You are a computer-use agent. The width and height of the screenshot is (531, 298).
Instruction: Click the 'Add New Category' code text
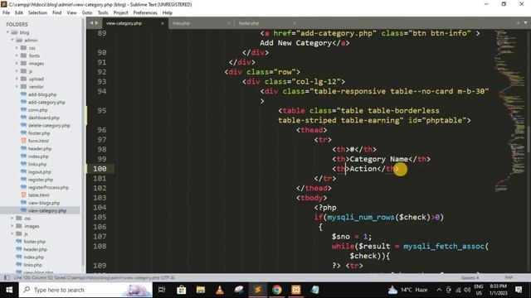click(x=295, y=43)
